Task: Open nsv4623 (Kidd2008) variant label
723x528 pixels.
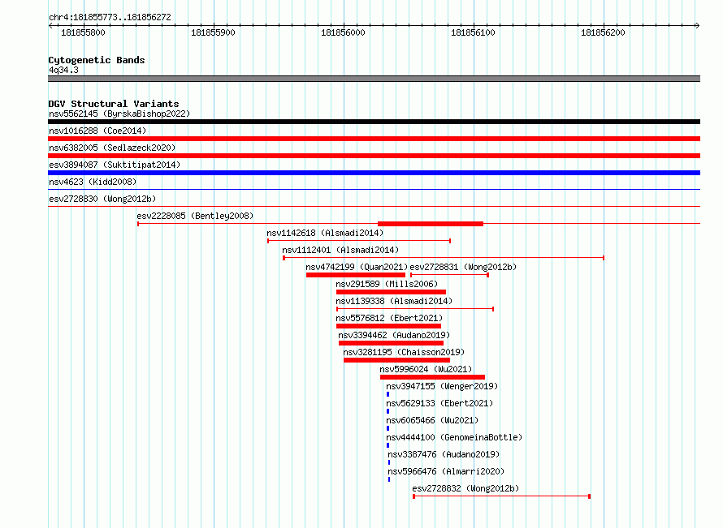Action: pyautogui.click(x=93, y=182)
